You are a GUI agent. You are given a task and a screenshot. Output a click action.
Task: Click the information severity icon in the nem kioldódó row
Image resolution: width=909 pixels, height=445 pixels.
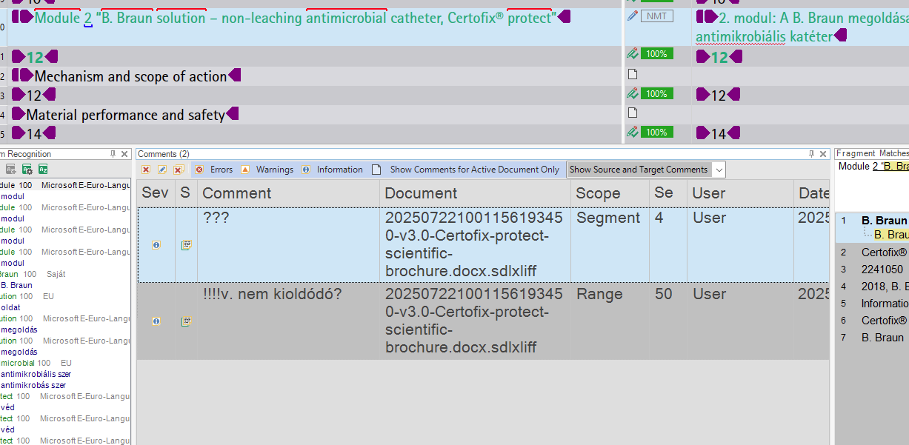(x=156, y=321)
